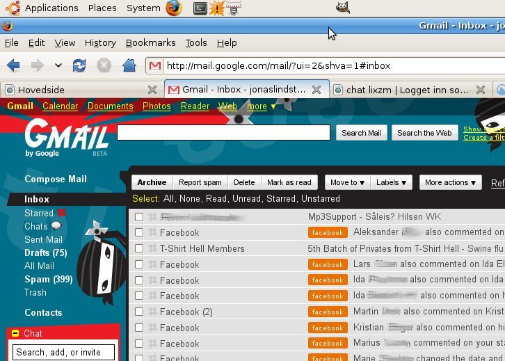Click the Ubuntu logo icon in top panel

click(13, 8)
